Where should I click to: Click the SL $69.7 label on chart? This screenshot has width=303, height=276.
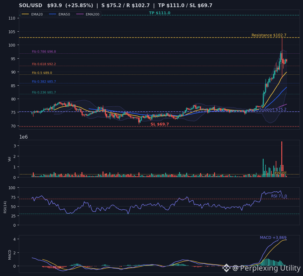coord(160,124)
